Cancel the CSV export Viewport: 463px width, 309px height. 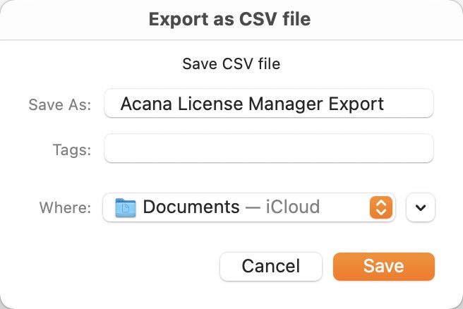coord(271,266)
